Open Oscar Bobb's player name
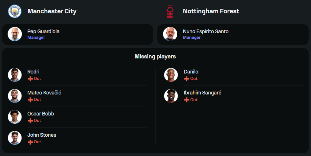 click(x=41, y=114)
